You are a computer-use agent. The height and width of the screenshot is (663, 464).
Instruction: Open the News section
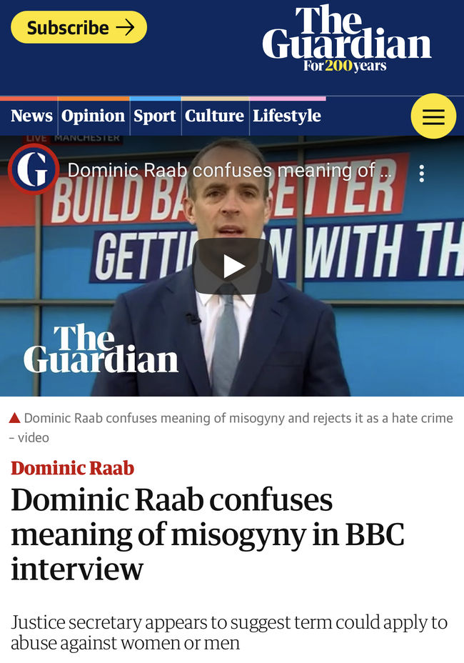[x=31, y=116]
